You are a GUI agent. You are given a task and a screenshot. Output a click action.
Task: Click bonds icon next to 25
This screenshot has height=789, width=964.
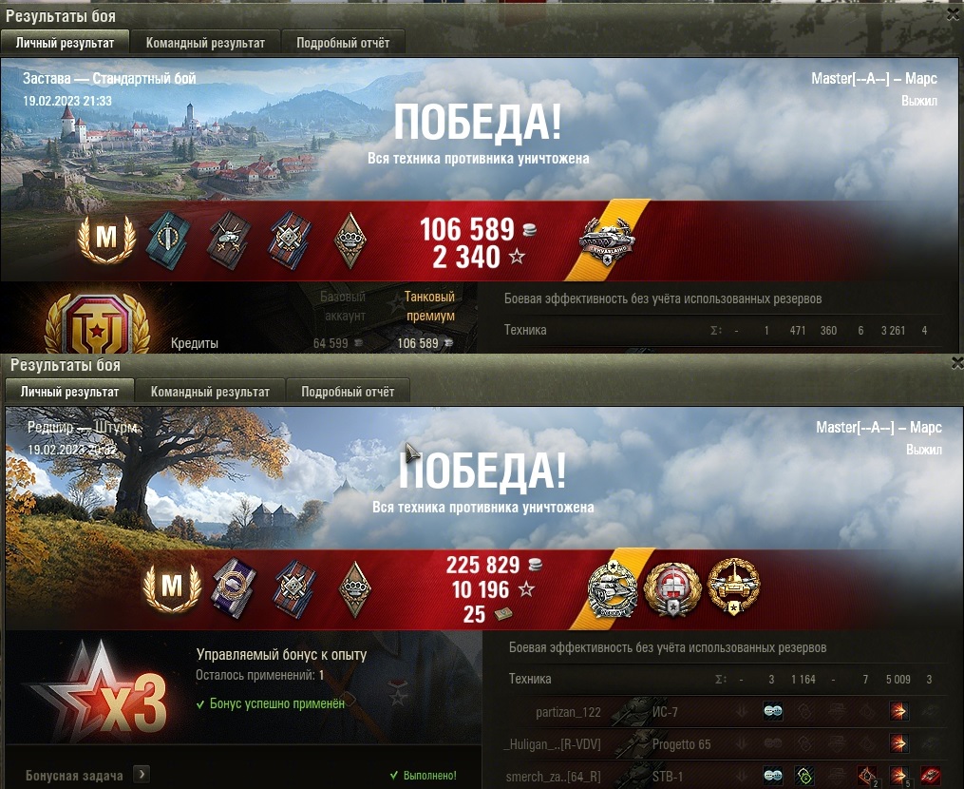click(503, 613)
